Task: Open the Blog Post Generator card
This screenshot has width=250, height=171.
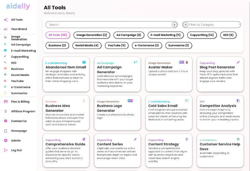Action: click(220, 74)
